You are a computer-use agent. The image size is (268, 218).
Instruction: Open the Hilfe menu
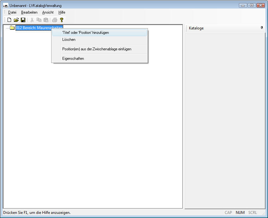(x=62, y=12)
